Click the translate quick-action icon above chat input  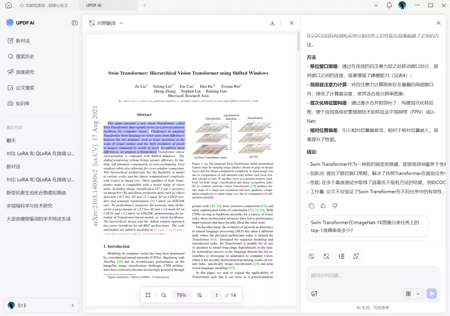tap(326, 256)
